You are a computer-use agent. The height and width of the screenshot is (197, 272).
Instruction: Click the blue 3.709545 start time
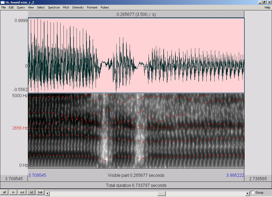tap(37, 175)
